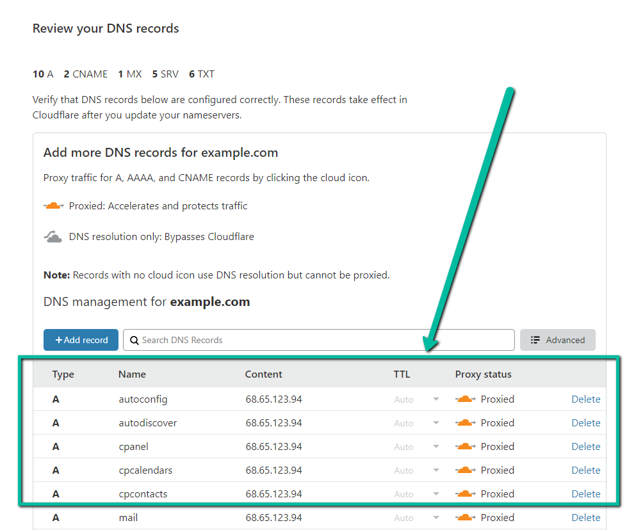
Task: Delete the cpcalendars A record
Action: tap(585, 470)
